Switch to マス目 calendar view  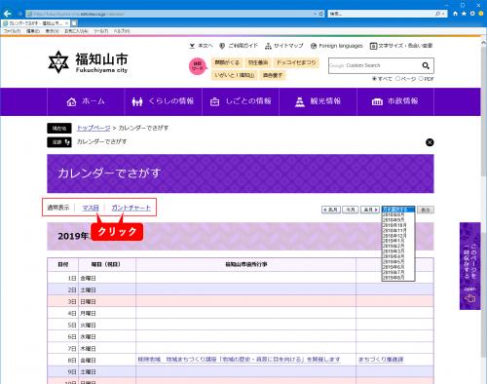coord(91,208)
